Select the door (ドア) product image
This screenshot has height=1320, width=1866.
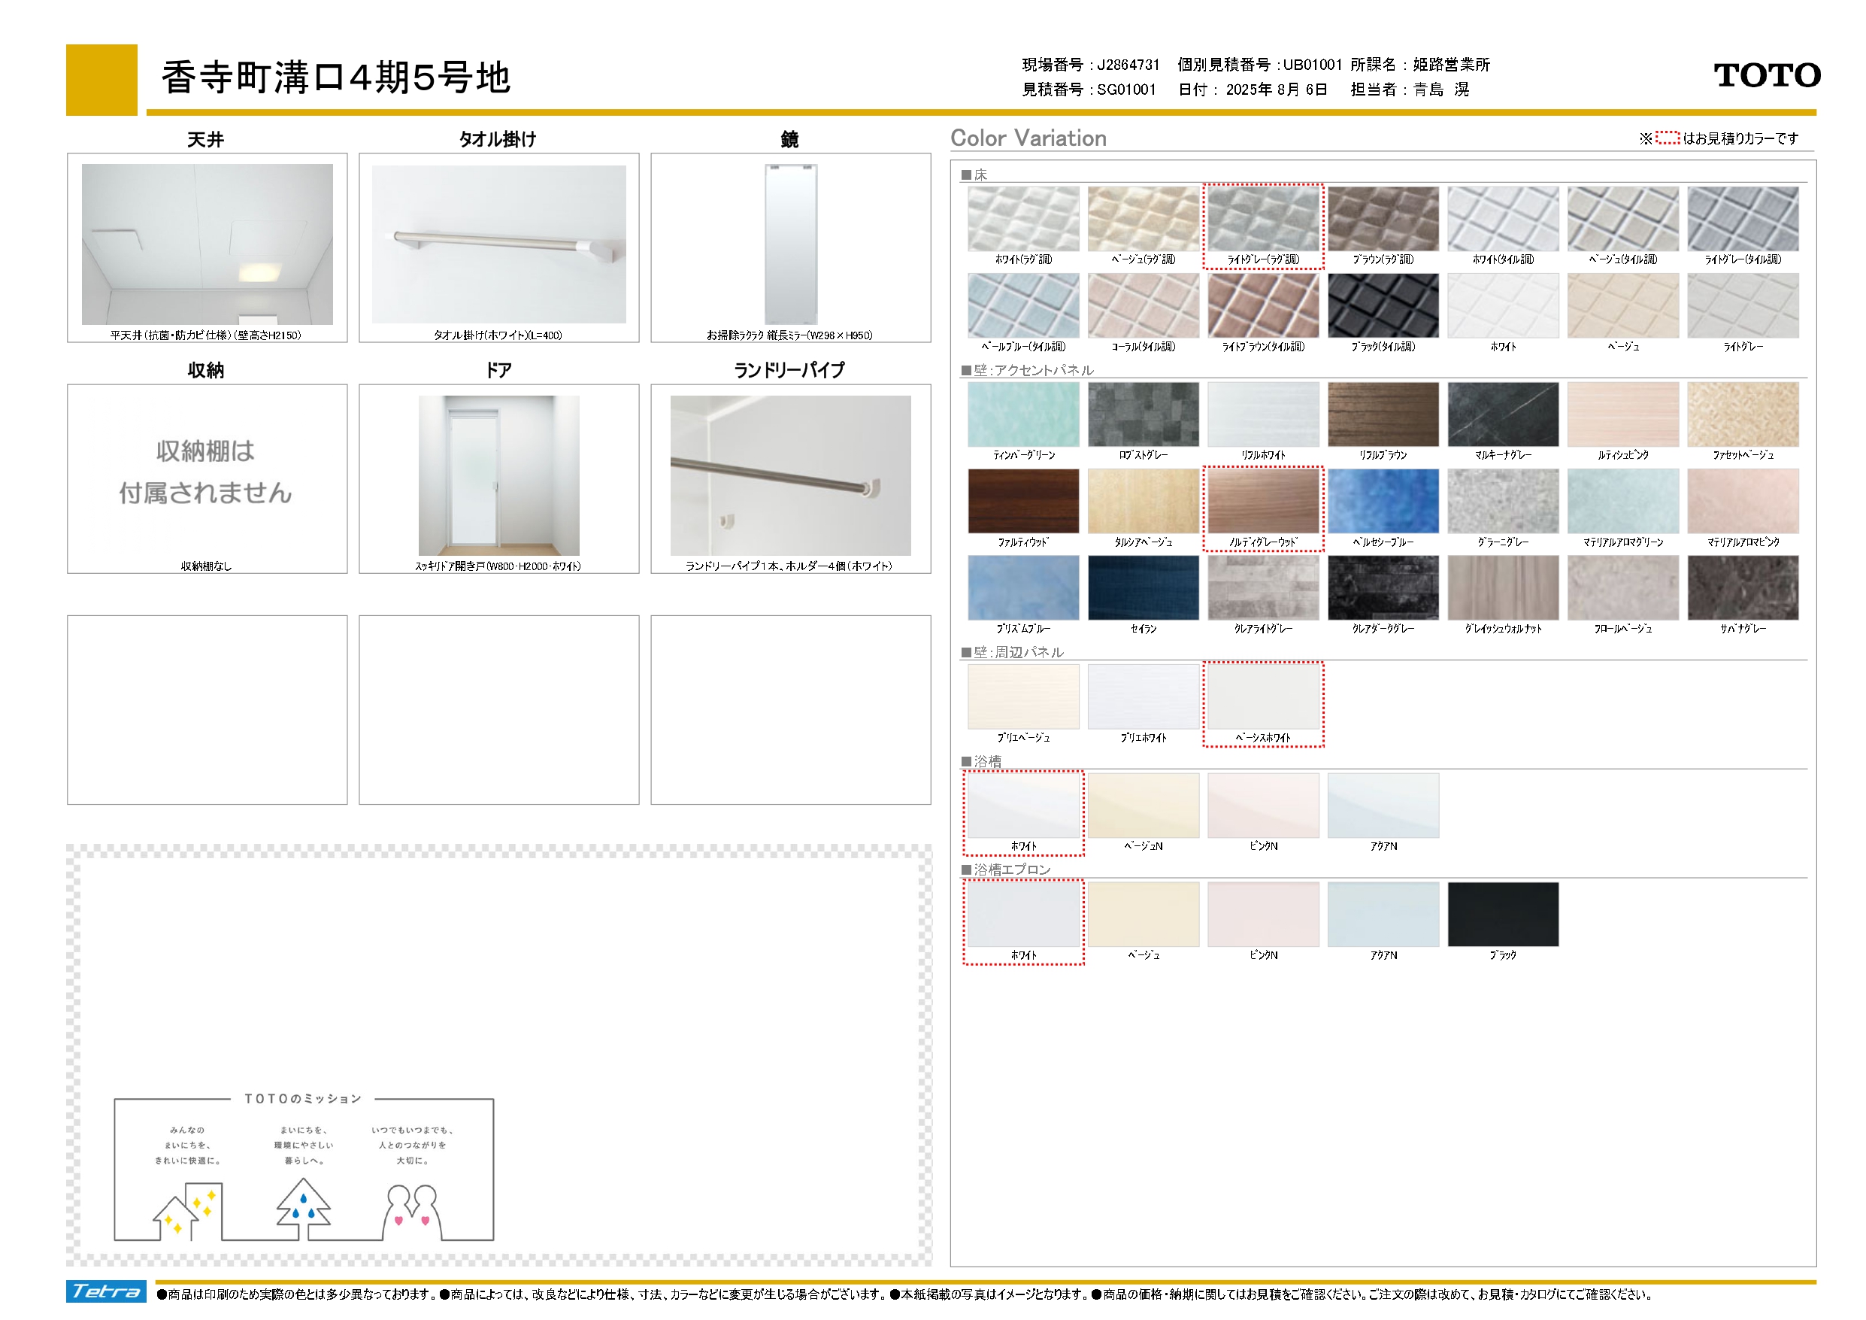coord(498,475)
